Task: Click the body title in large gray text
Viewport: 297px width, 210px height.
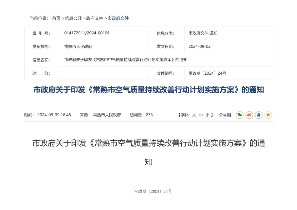Action: 149,152
